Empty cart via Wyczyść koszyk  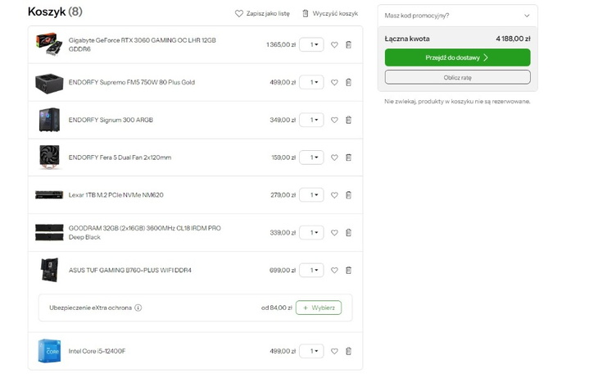[330, 13]
